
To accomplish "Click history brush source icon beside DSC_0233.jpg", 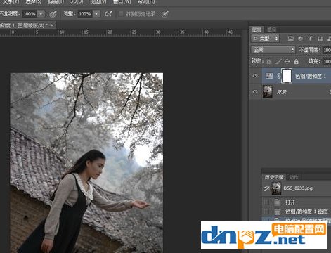I will click(x=266, y=188).
